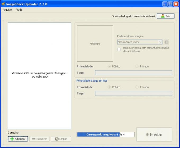Click the Limpar button
This screenshot has width=180, height=148.
[61, 139]
